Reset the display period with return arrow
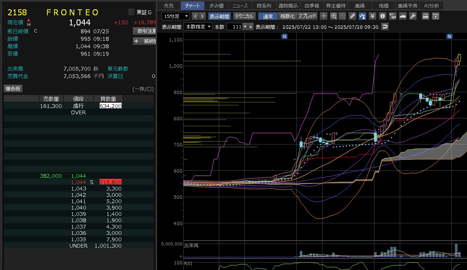 385,27
